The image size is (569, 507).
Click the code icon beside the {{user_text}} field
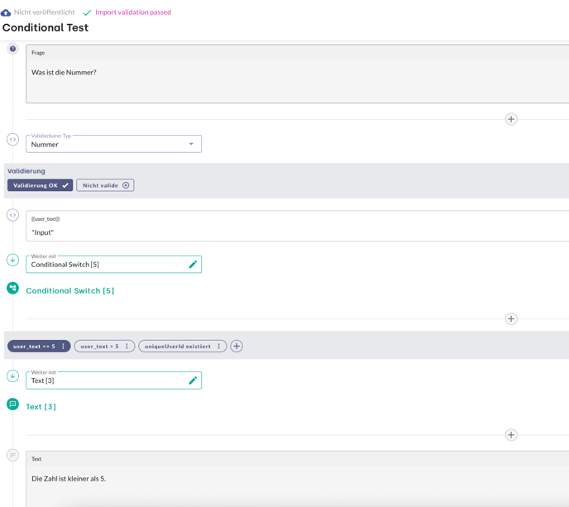[x=12, y=215]
